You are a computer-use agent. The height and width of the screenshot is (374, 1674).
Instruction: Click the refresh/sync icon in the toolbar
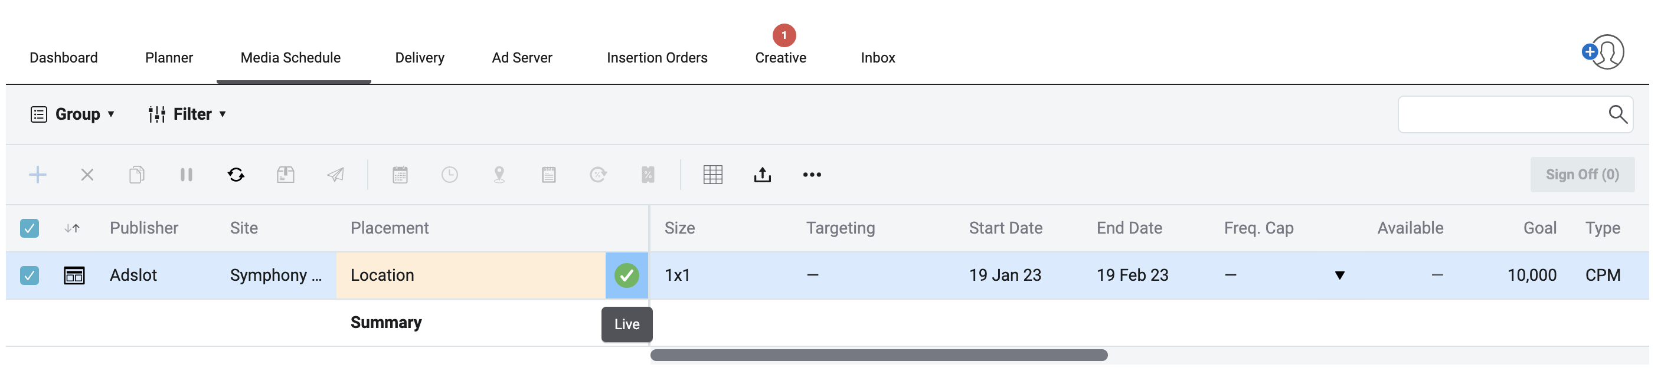236,175
